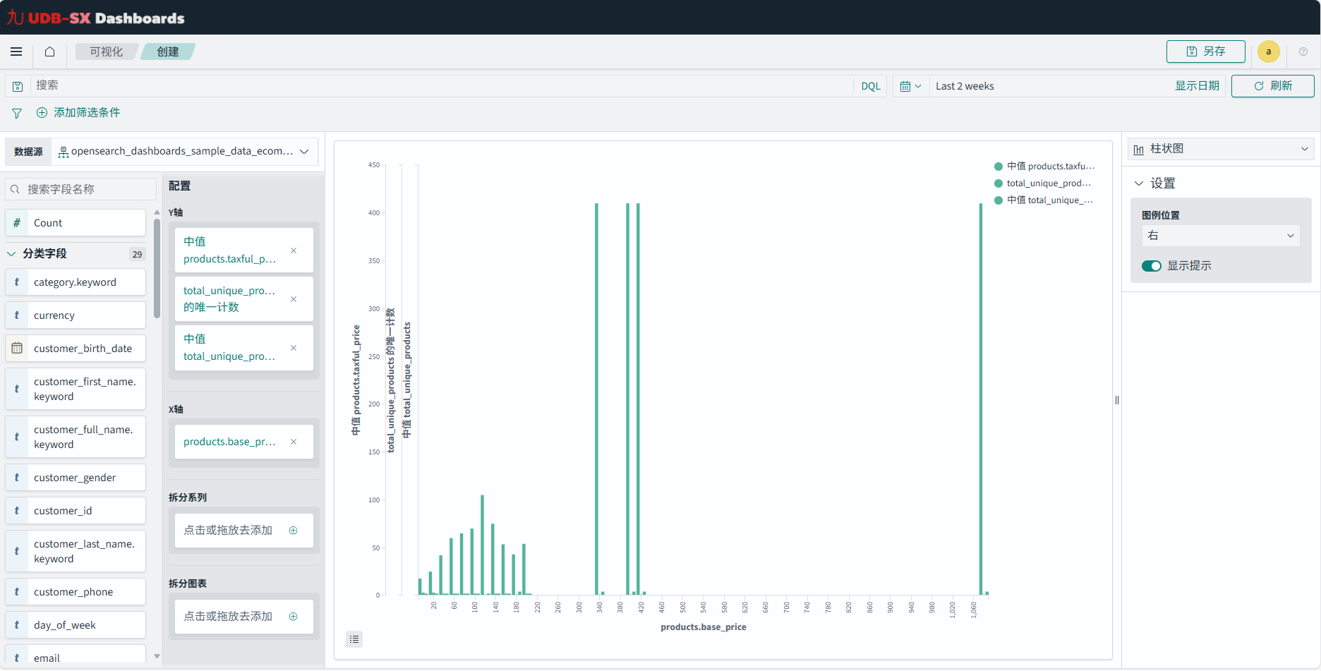Viewport: 1321px width, 671px height.
Task: Click the save-as button
Action: tap(1205, 52)
